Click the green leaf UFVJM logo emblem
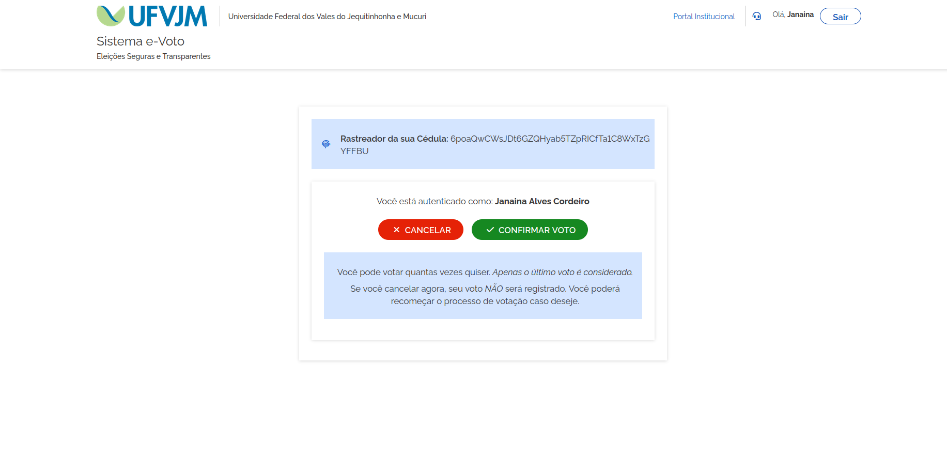This screenshot has width=947, height=468. [x=111, y=16]
